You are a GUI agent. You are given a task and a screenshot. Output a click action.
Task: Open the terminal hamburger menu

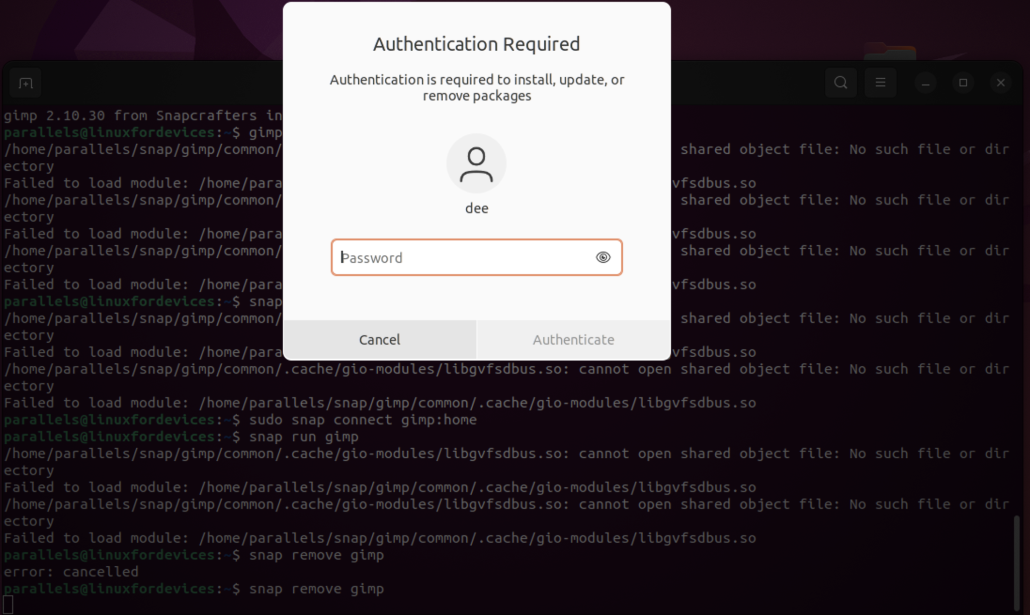tap(880, 82)
